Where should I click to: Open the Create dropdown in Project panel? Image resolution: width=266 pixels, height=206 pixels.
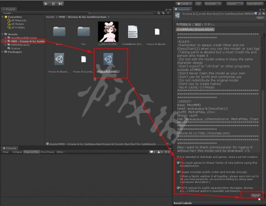tap(8, 13)
